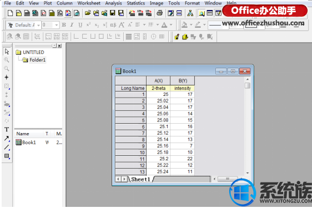Open the File menu

coord(8,3)
